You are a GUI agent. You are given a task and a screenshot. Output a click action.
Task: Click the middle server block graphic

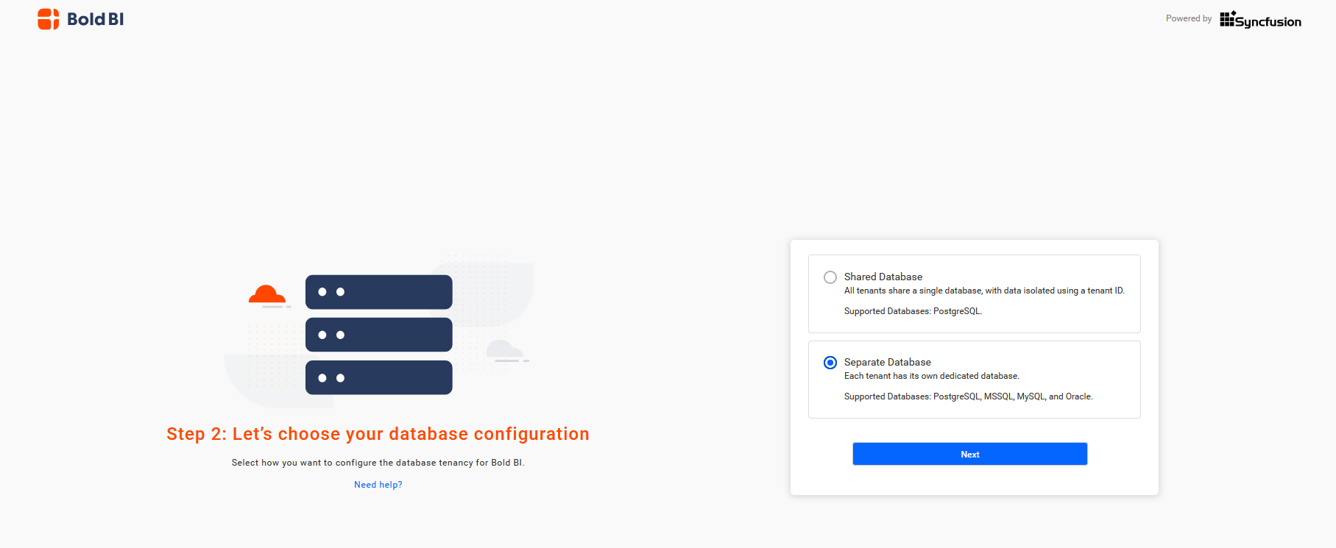tap(378, 335)
